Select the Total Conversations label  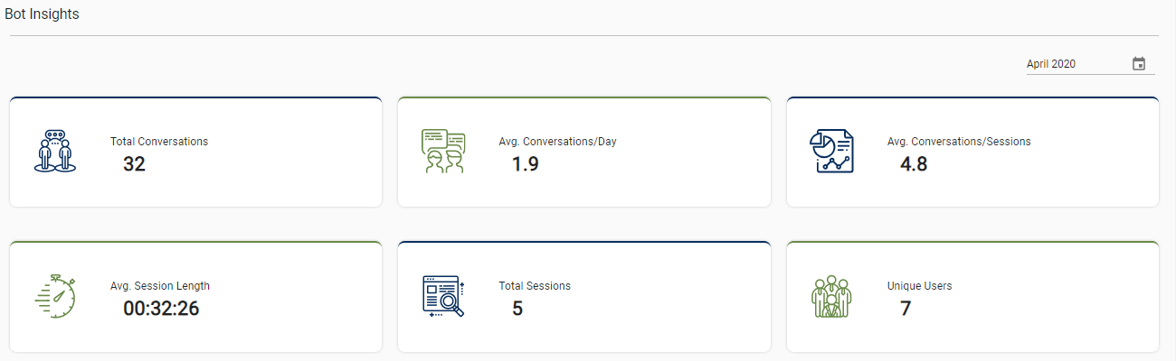pyautogui.click(x=159, y=142)
